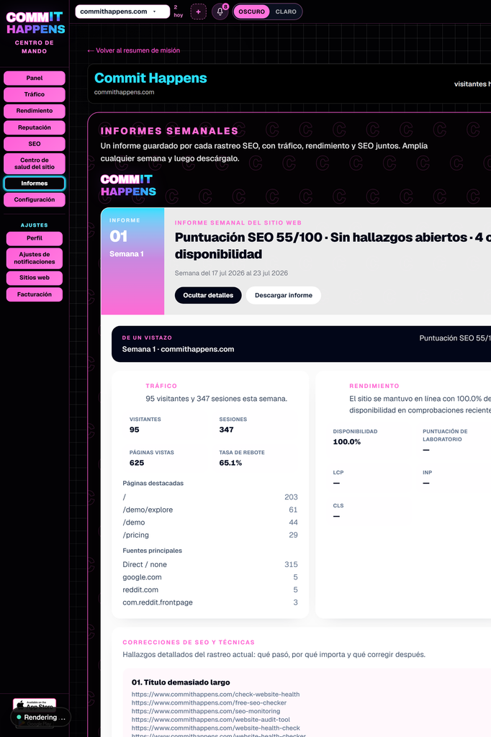This screenshot has width=491, height=737.
Task: Click Ocultar detalles button
Action: point(208,295)
